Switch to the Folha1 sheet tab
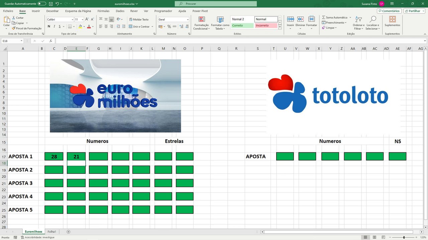The width and height of the screenshot is (428, 240). tap(52, 232)
